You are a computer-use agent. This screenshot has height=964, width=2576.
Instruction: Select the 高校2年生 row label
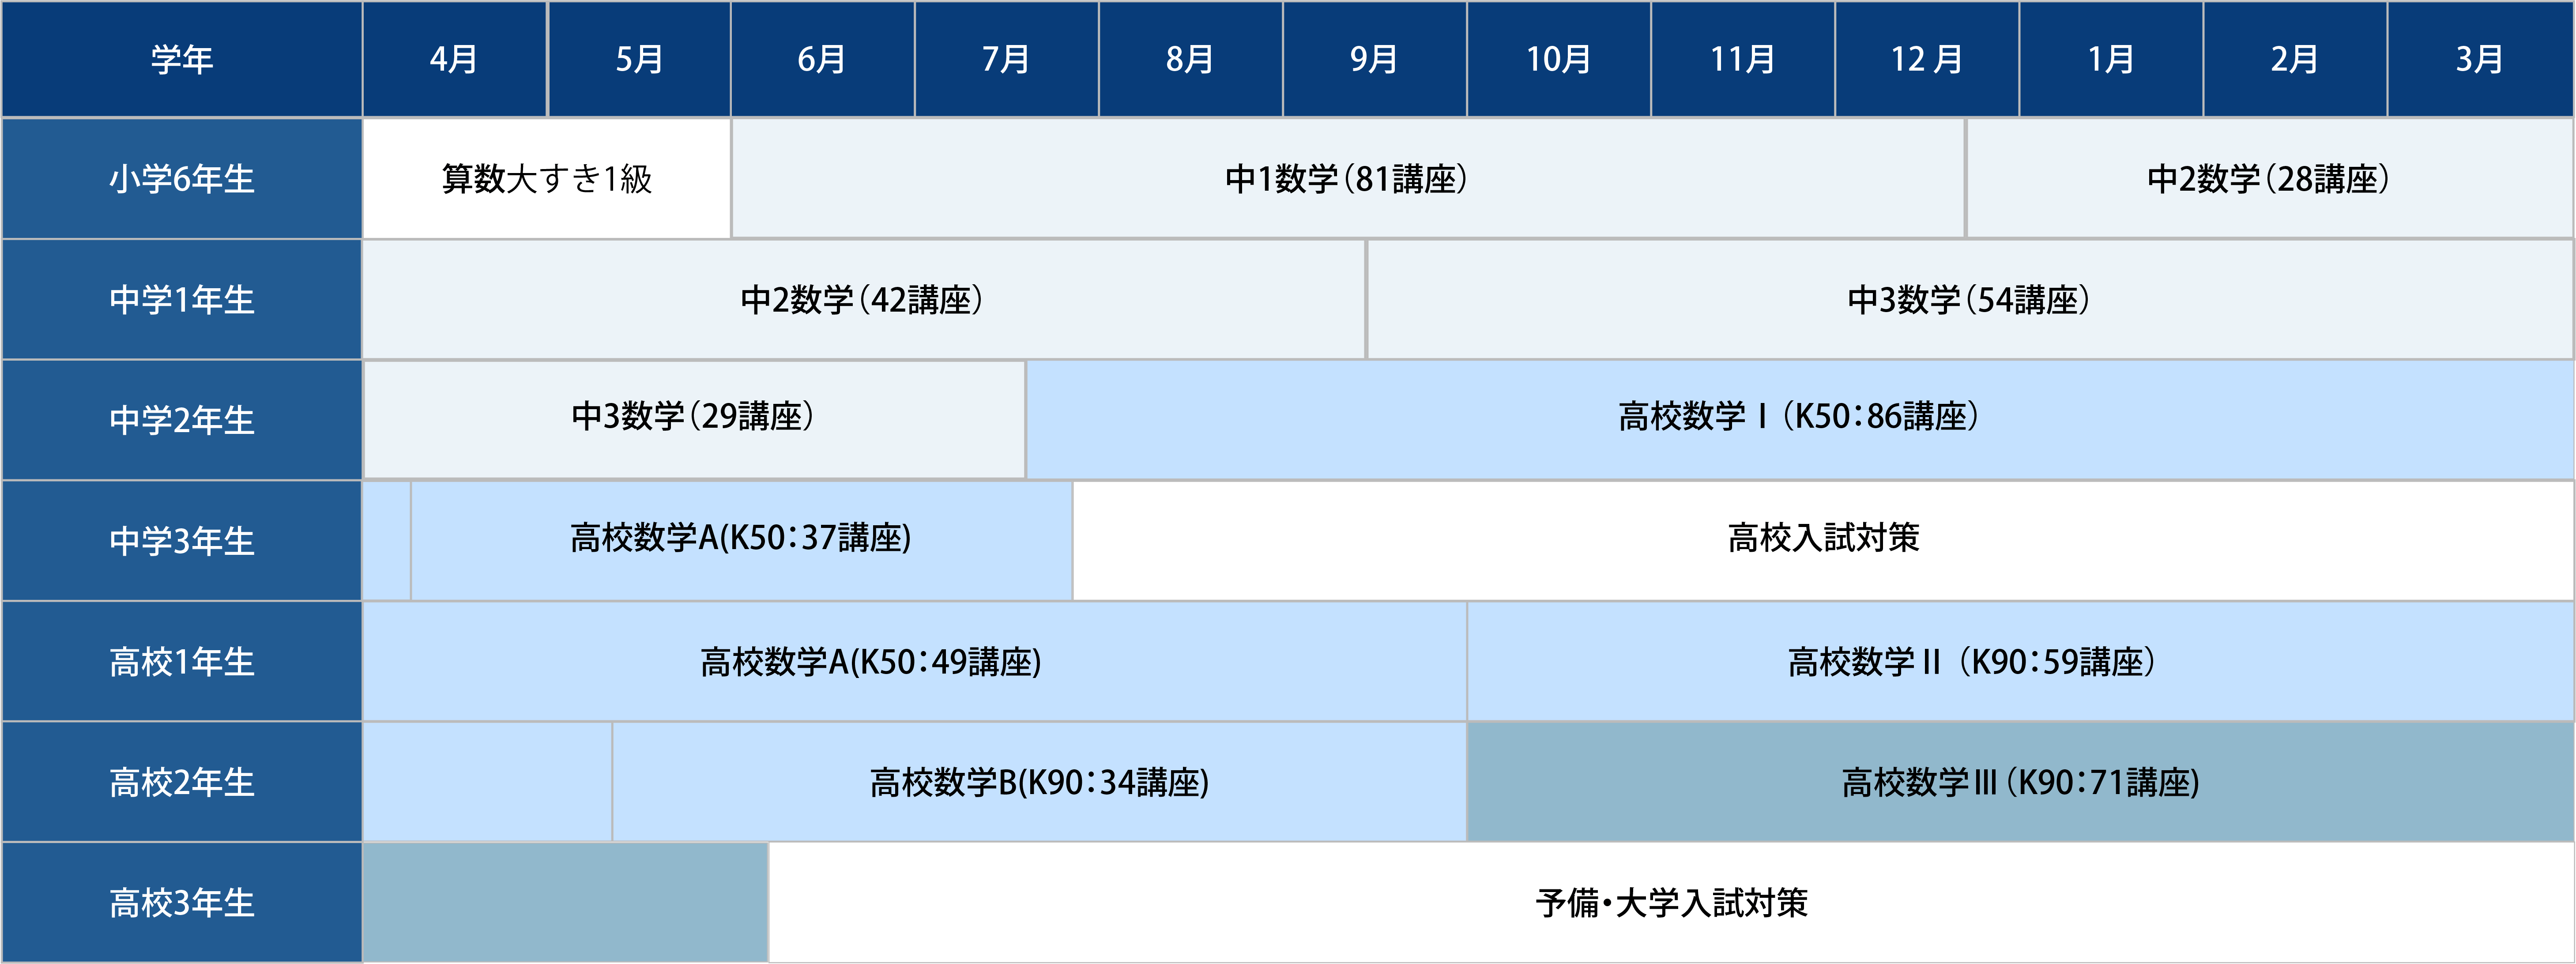click(x=181, y=782)
